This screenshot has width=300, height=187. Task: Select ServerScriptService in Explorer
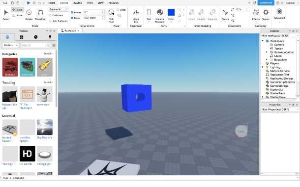[283, 82]
